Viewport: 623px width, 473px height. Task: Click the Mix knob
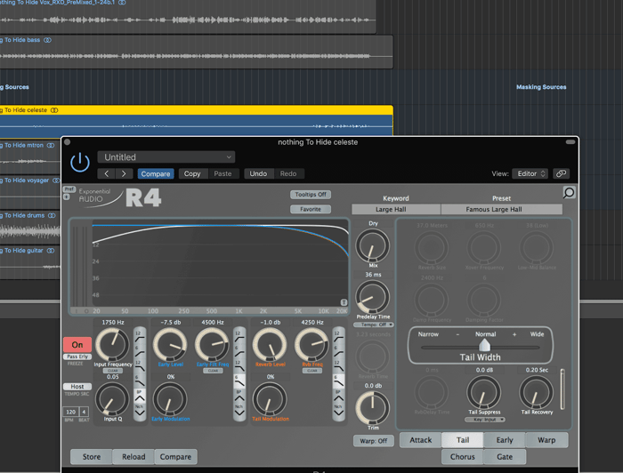tap(372, 246)
